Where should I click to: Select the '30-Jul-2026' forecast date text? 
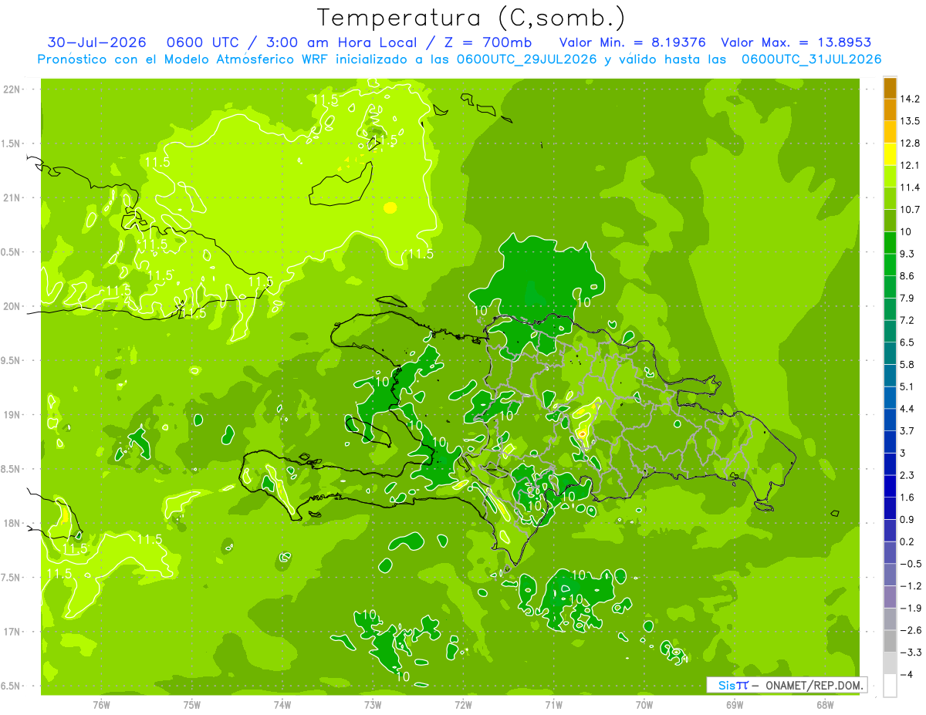tap(96, 42)
